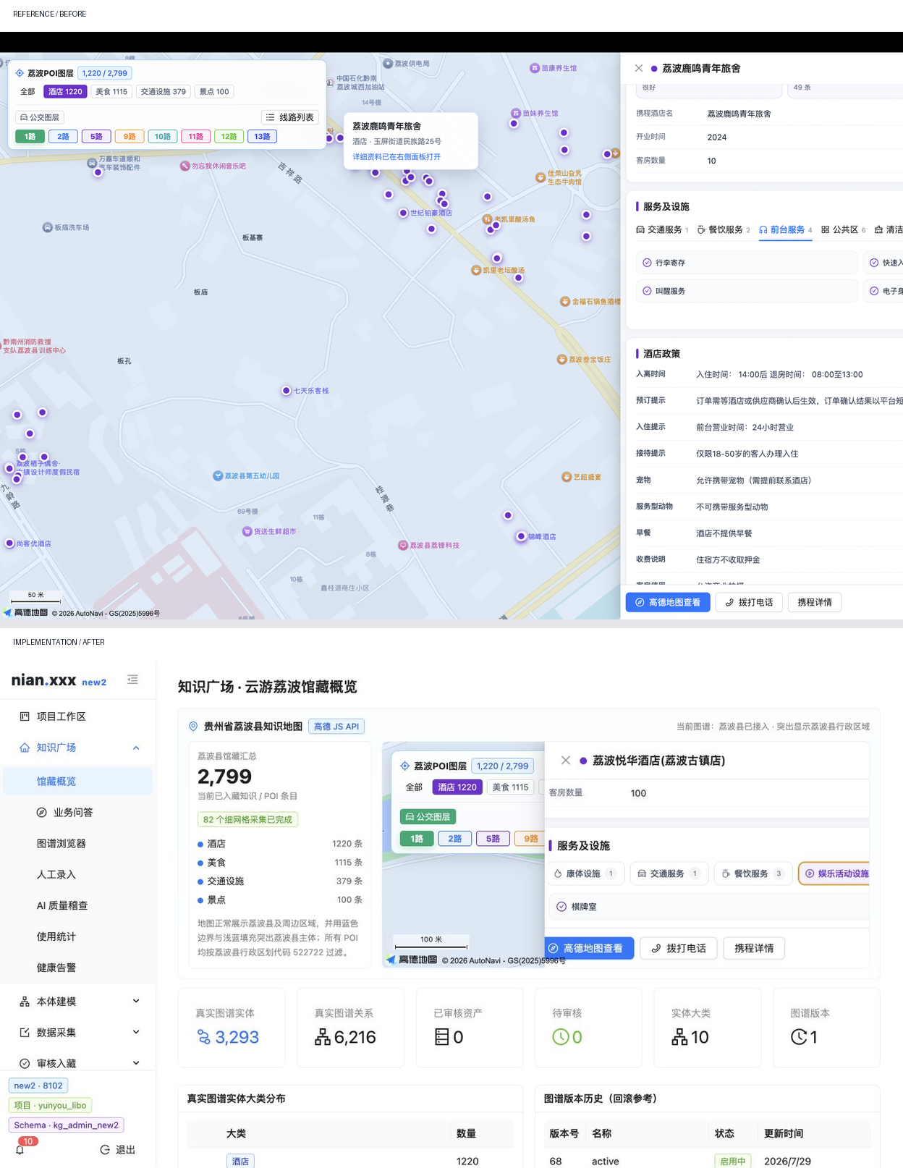This screenshot has width=903, height=1168.
Task: Click 凯里老坛酸汤 food marker on reference map
Action: click(476, 270)
